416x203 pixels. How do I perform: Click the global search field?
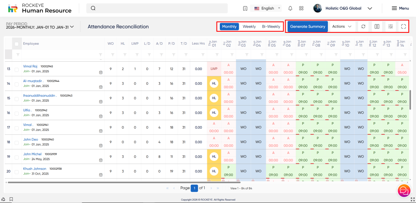[x=158, y=8]
